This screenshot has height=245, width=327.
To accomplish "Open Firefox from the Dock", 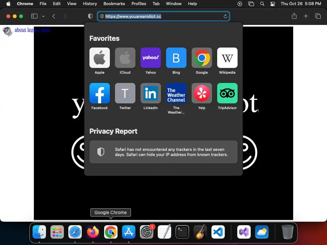I will point(93,232).
